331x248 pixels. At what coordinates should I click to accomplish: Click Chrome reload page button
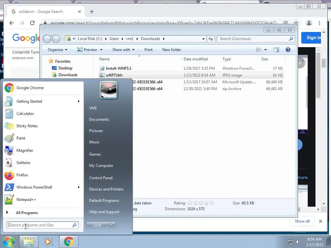click(32, 23)
